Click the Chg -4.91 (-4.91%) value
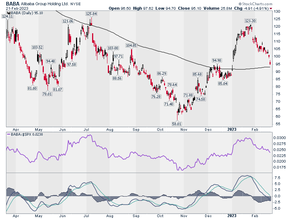This screenshot has height=219, width=292. (x=252, y=8)
